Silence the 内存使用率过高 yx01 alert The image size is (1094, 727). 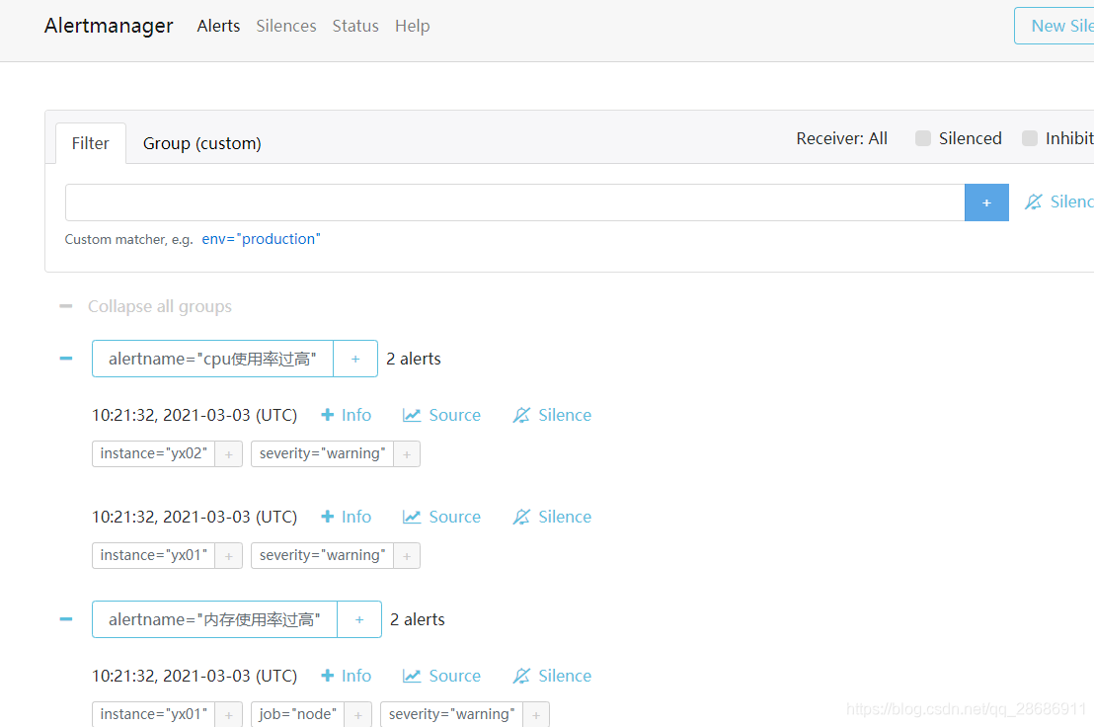(552, 676)
